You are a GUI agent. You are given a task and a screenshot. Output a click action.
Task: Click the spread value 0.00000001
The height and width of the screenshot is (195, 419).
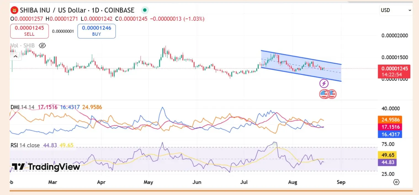click(63, 31)
